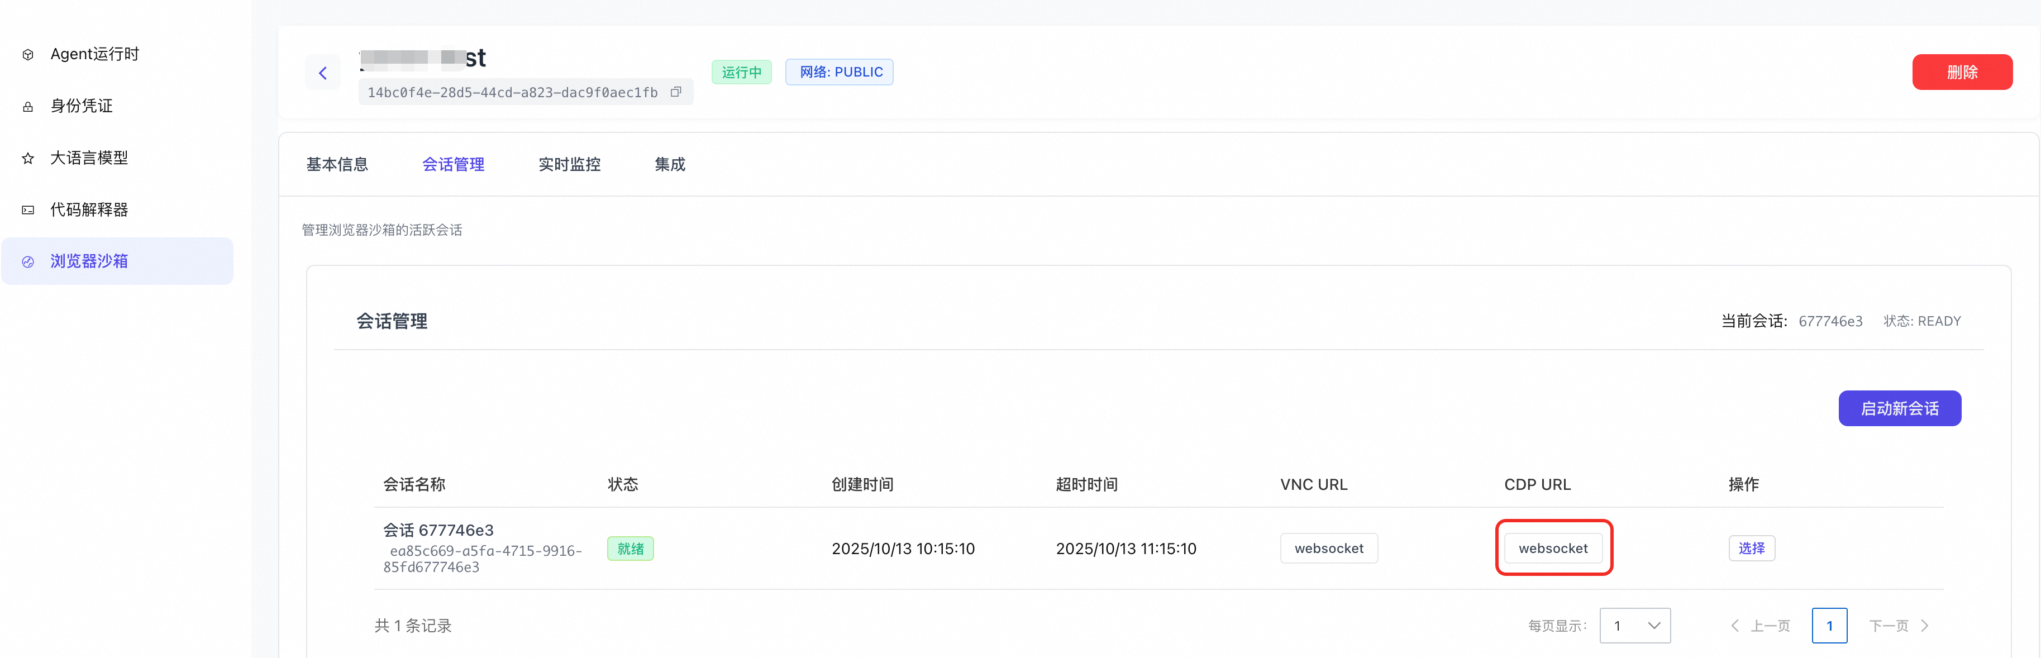Click the 身份凭证 lock icon
This screenshot has width=2041, height=658.
pyautogui.click(x=28, y=106)
